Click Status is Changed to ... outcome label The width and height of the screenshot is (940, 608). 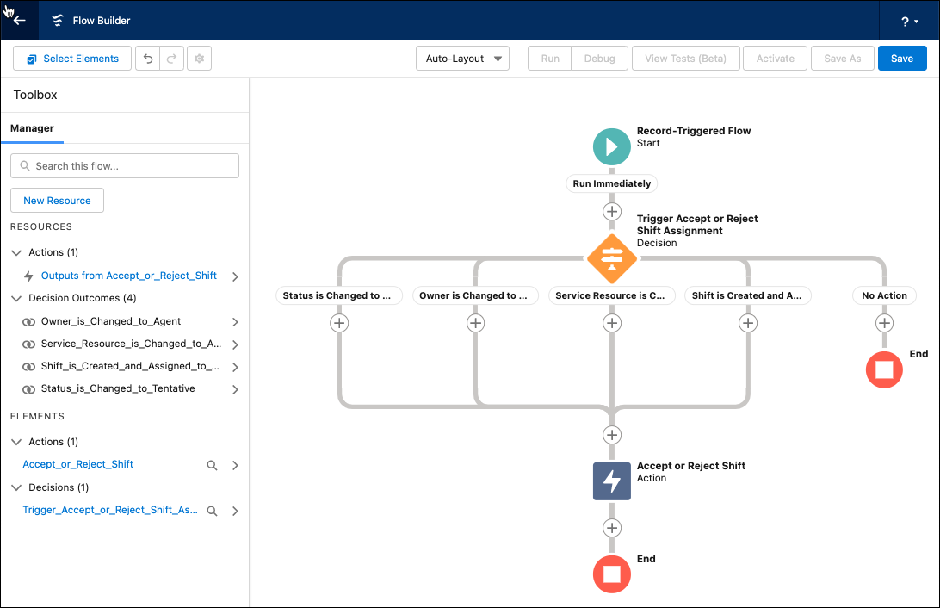click(x=339, y=295)
